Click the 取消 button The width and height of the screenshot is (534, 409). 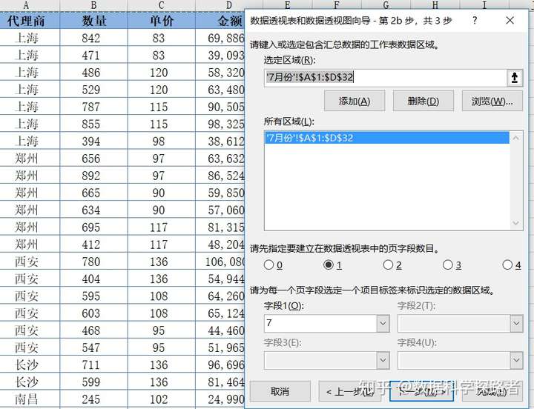280,391
